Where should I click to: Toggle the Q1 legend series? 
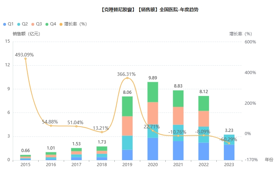[8, 24]
